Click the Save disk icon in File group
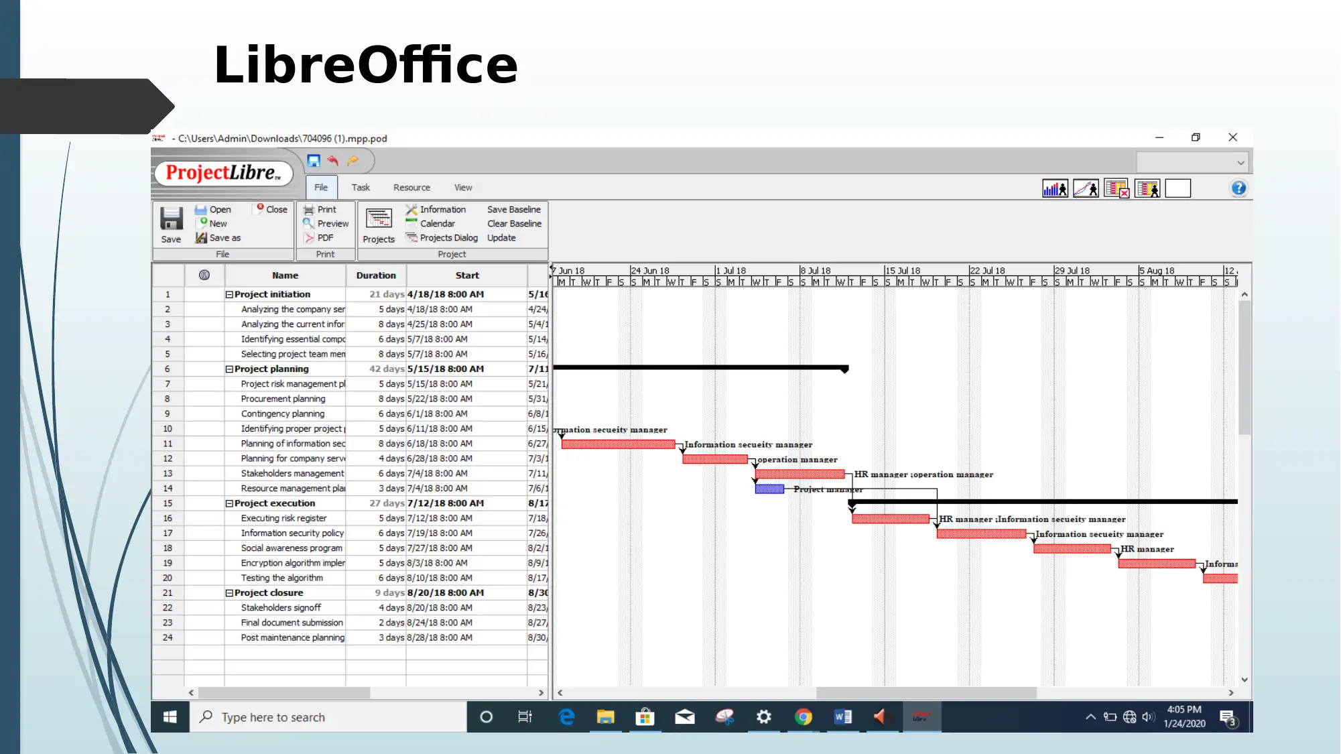 171,218
